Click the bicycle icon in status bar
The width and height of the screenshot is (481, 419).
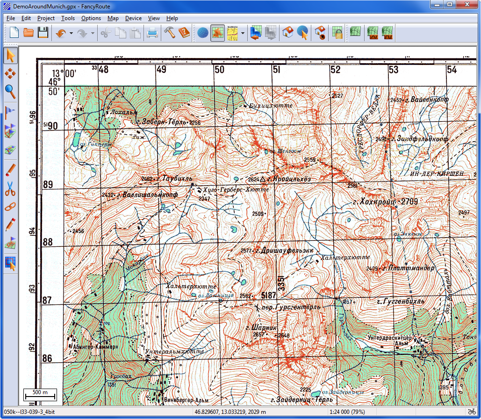[472, 412]
